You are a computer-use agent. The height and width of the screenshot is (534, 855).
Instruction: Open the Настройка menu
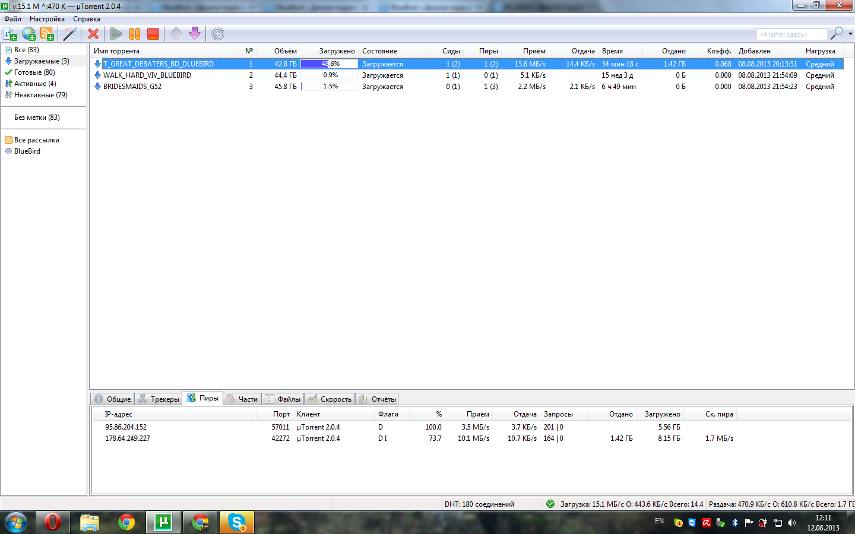pyautogui.click(x=47, y=19)
